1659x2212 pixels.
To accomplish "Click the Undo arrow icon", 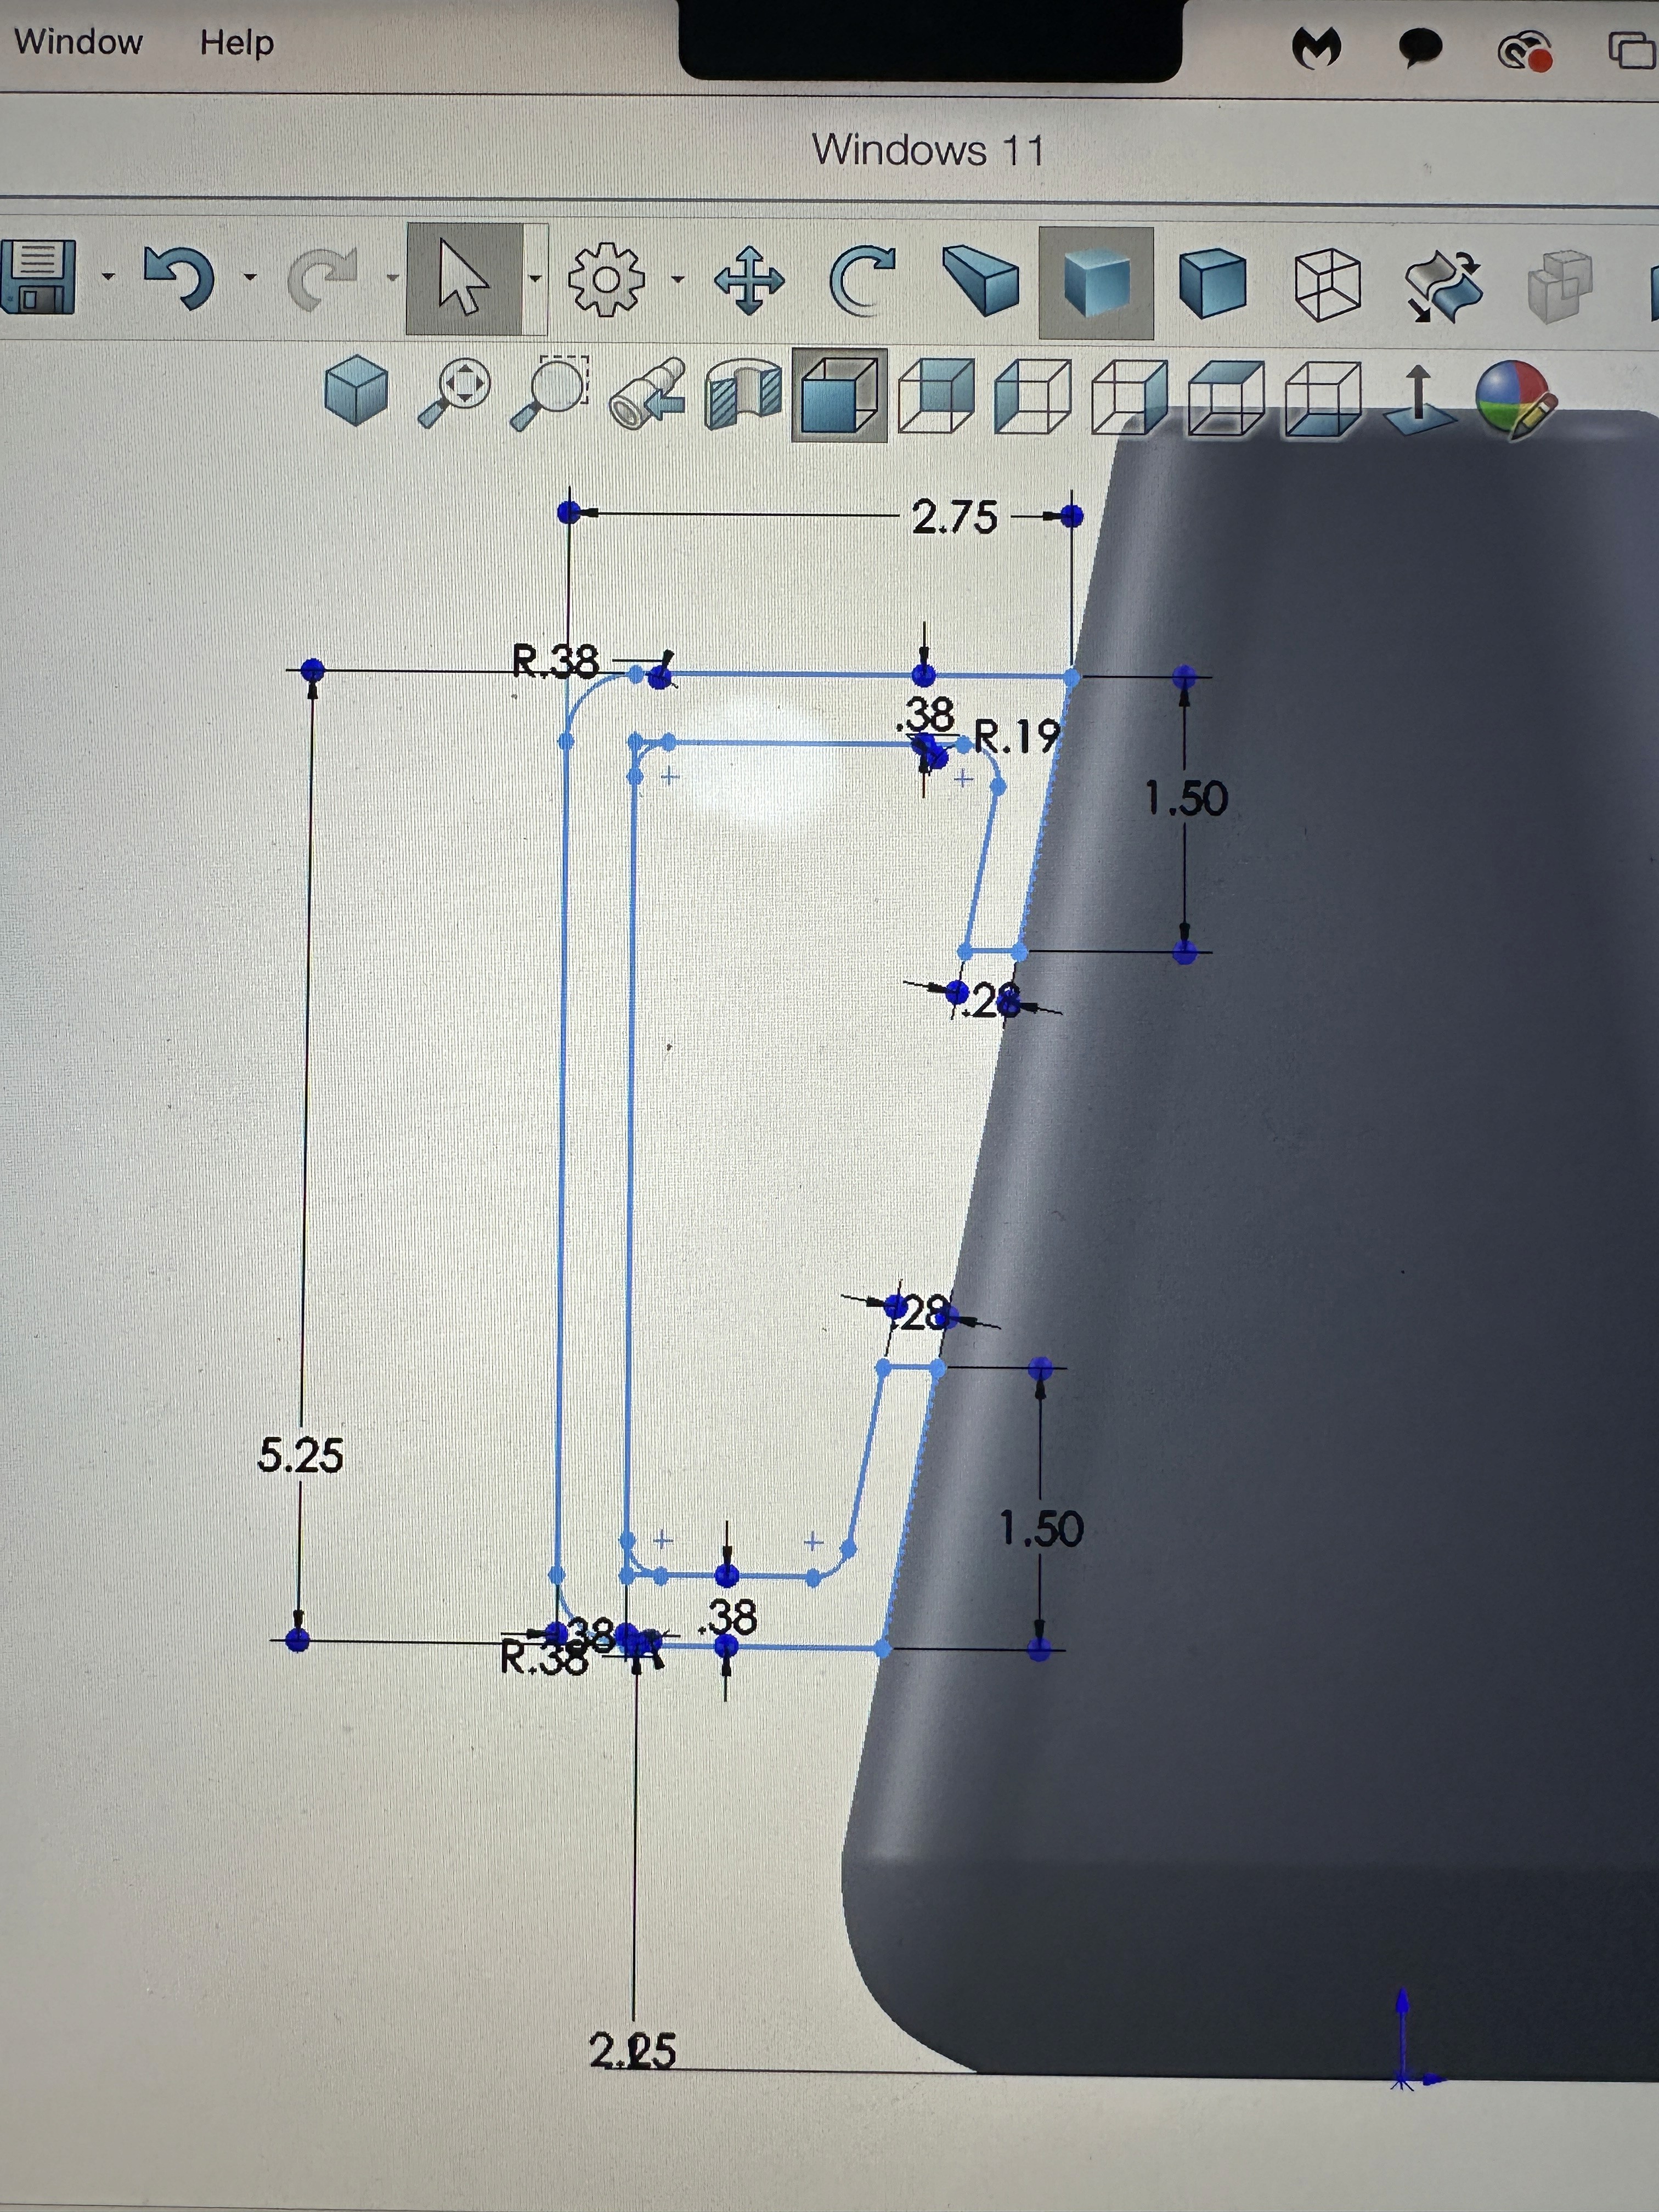I will point(180,277).
